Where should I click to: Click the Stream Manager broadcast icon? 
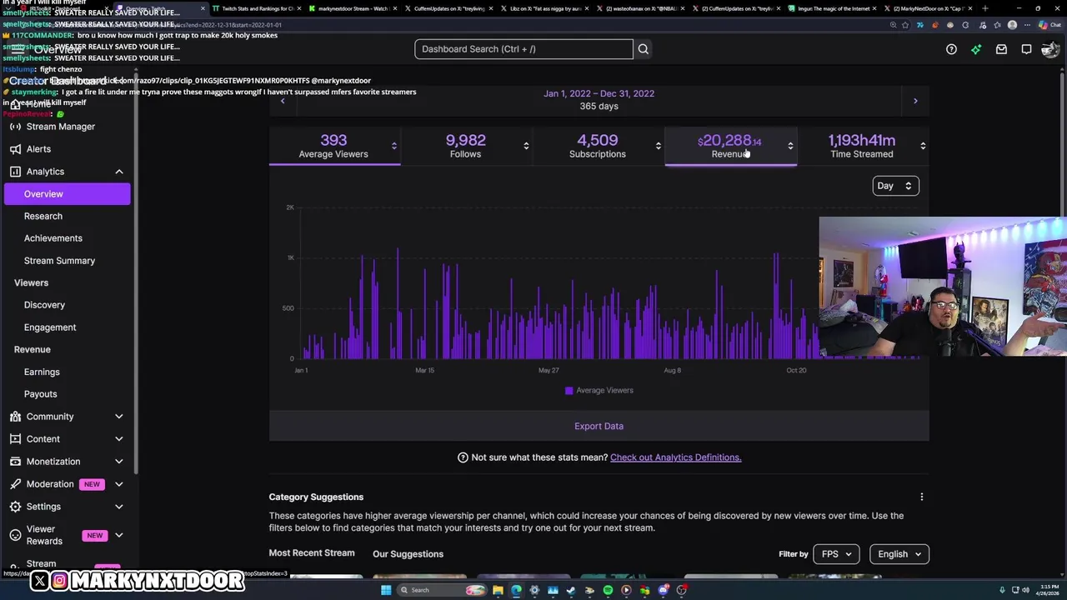point(15,127)
